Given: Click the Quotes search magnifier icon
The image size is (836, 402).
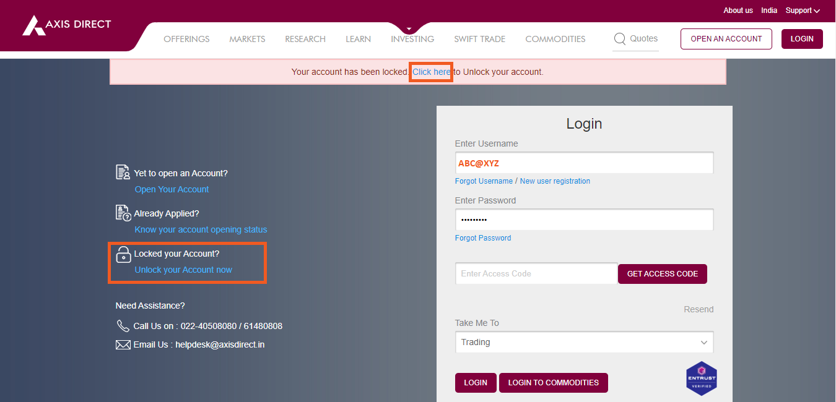Looking at the screenshot, I should pos(619,39).
